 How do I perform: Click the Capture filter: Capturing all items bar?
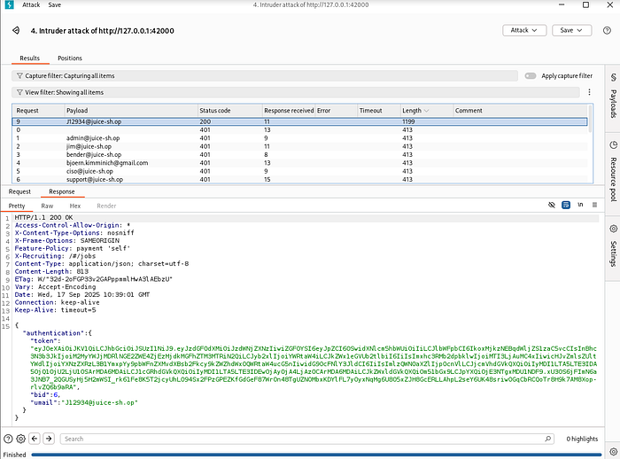click(265, 75)
